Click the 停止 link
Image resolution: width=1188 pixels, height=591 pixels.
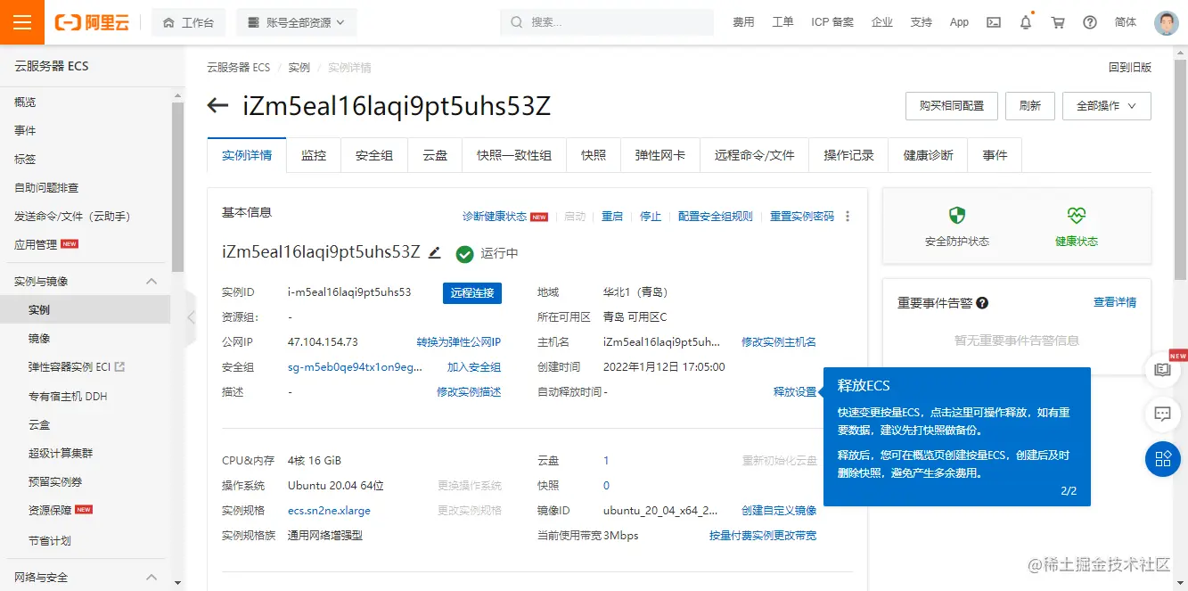651,217
